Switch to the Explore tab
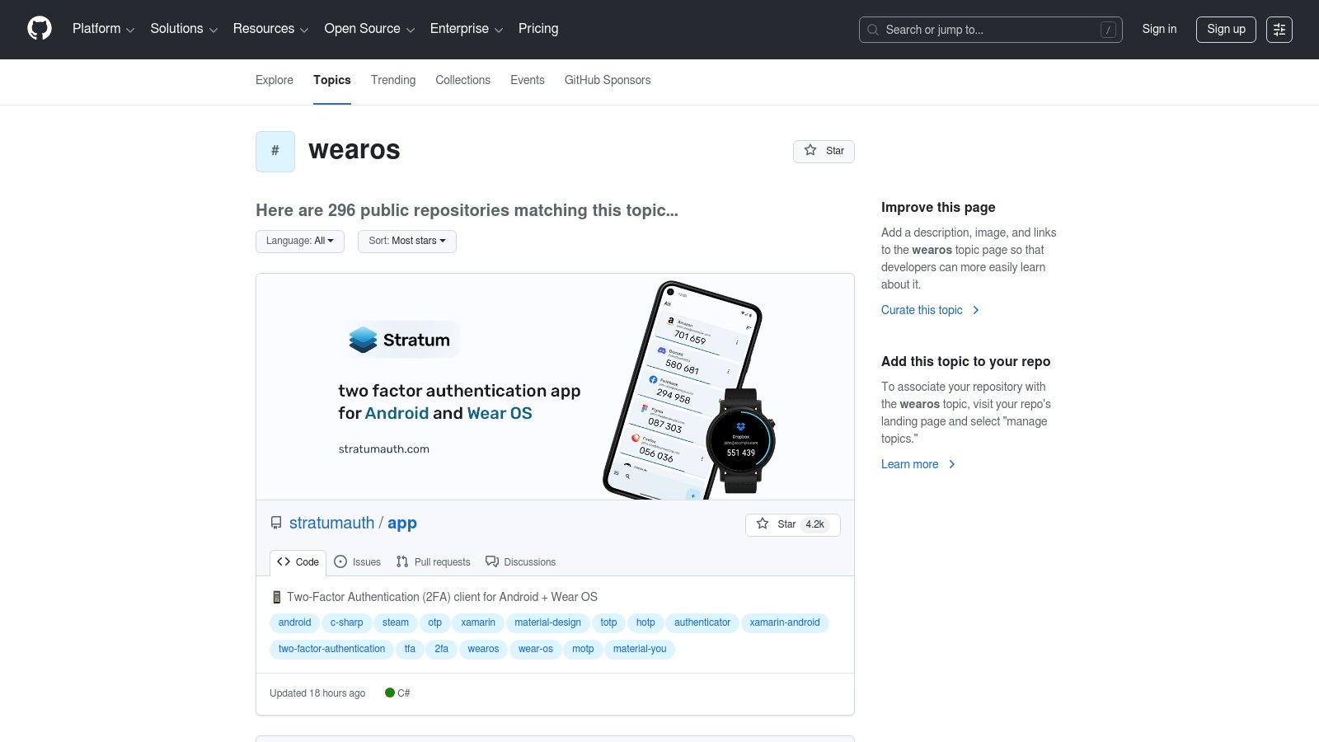The height and width of the screenshot is (742, 1319). 274,80
